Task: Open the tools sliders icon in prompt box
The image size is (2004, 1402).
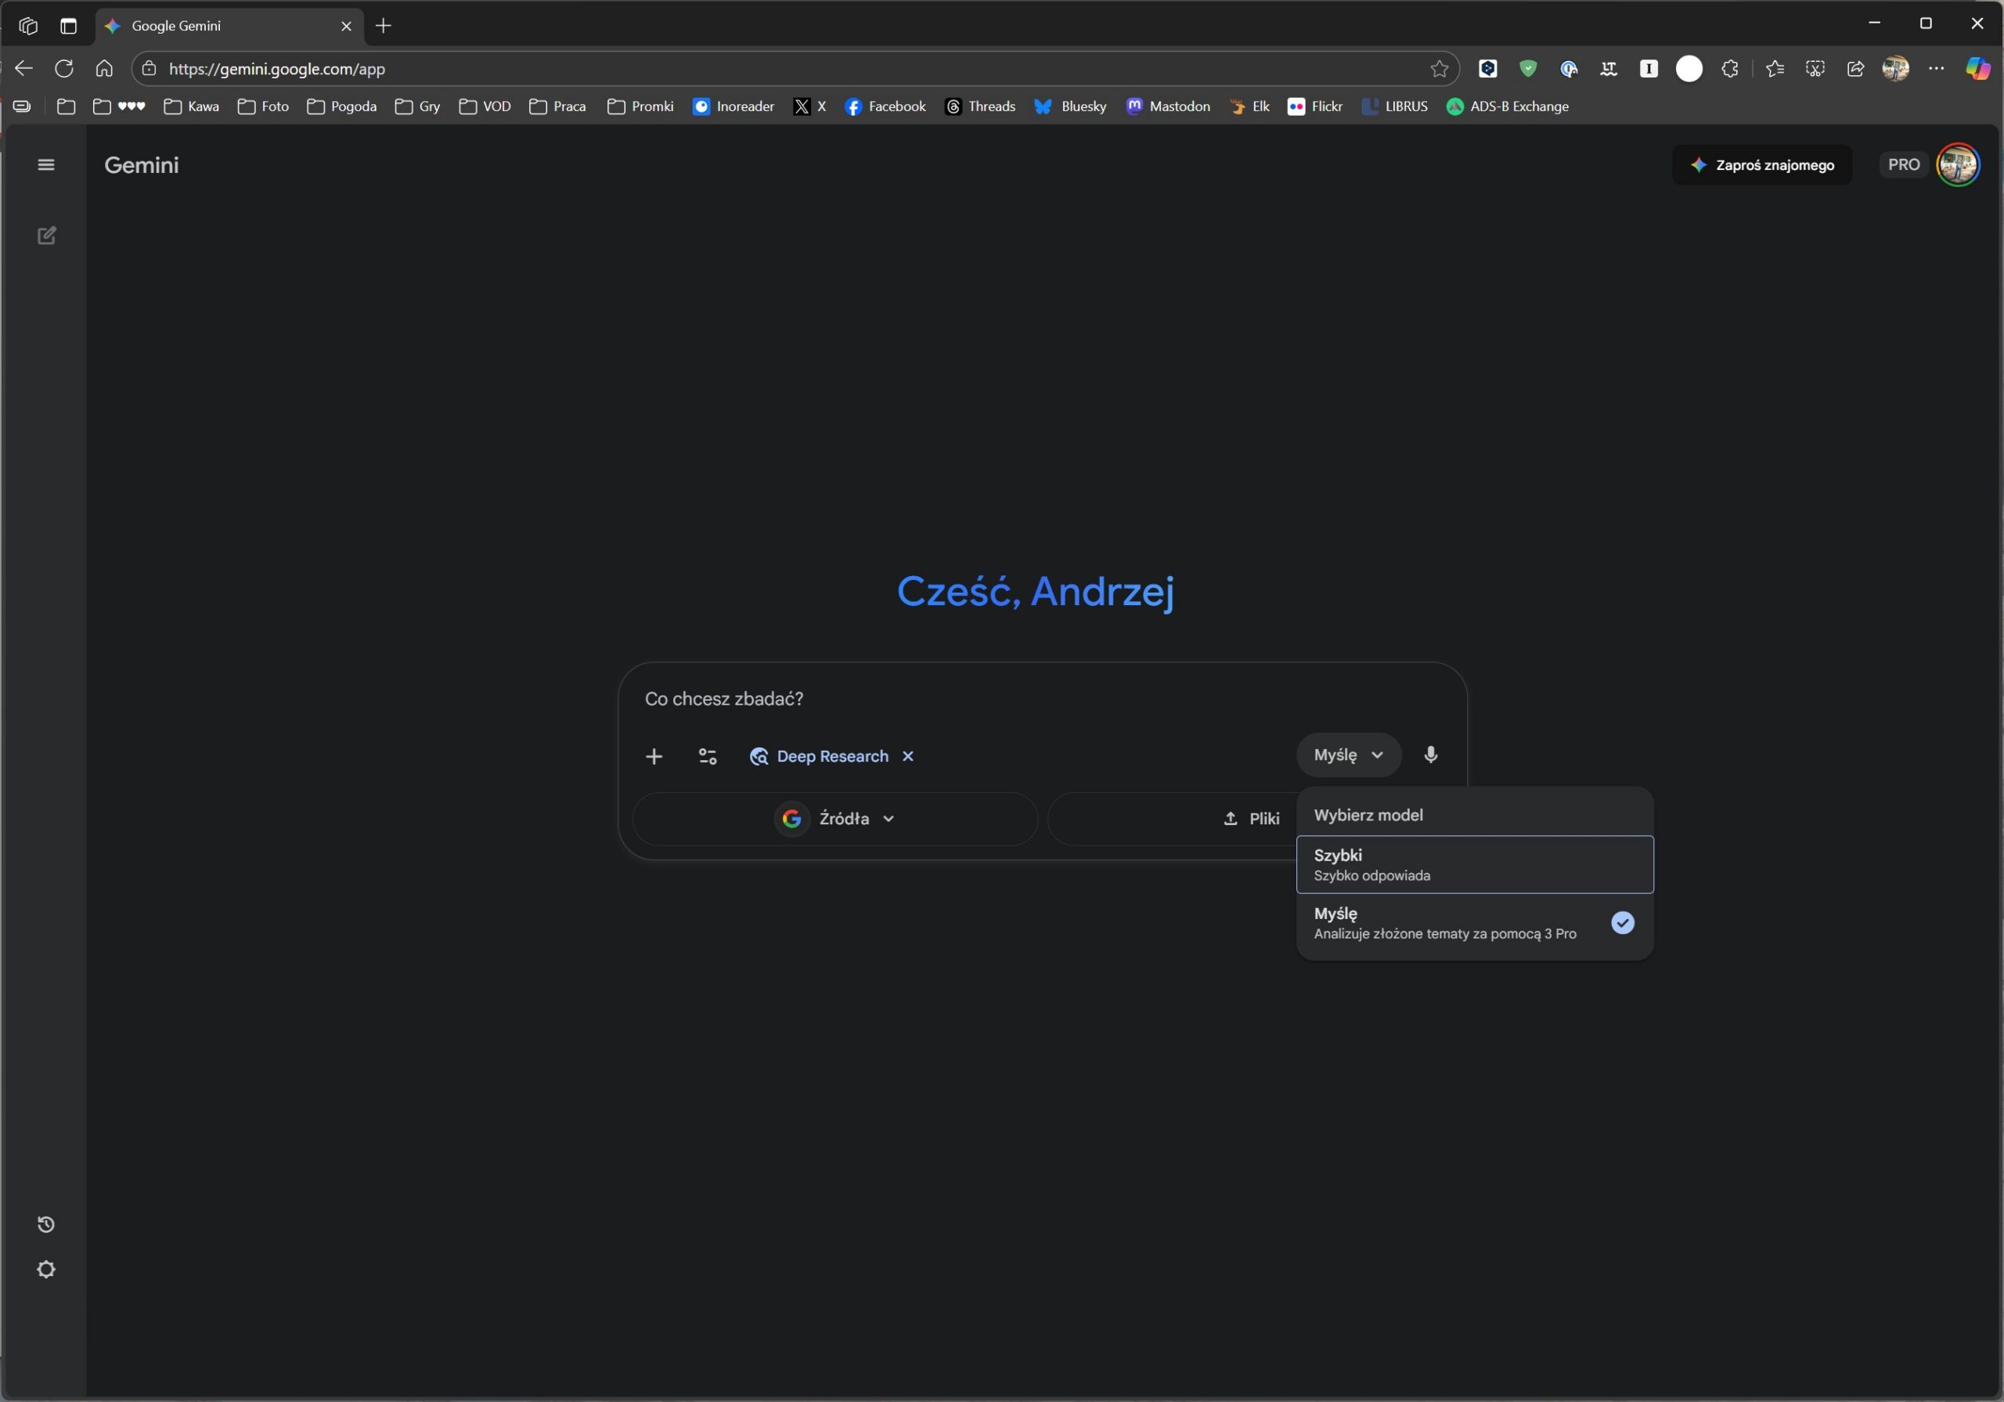Action: click(708, 756)
